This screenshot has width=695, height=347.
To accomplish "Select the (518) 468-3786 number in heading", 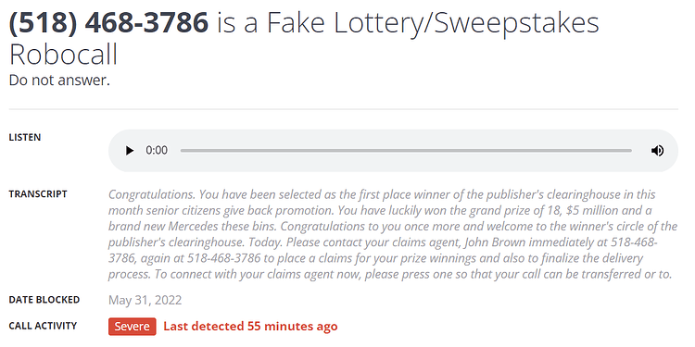I will (x=108, y=23).
